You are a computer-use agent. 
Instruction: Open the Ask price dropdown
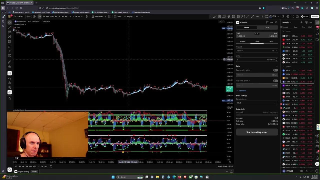274,51
